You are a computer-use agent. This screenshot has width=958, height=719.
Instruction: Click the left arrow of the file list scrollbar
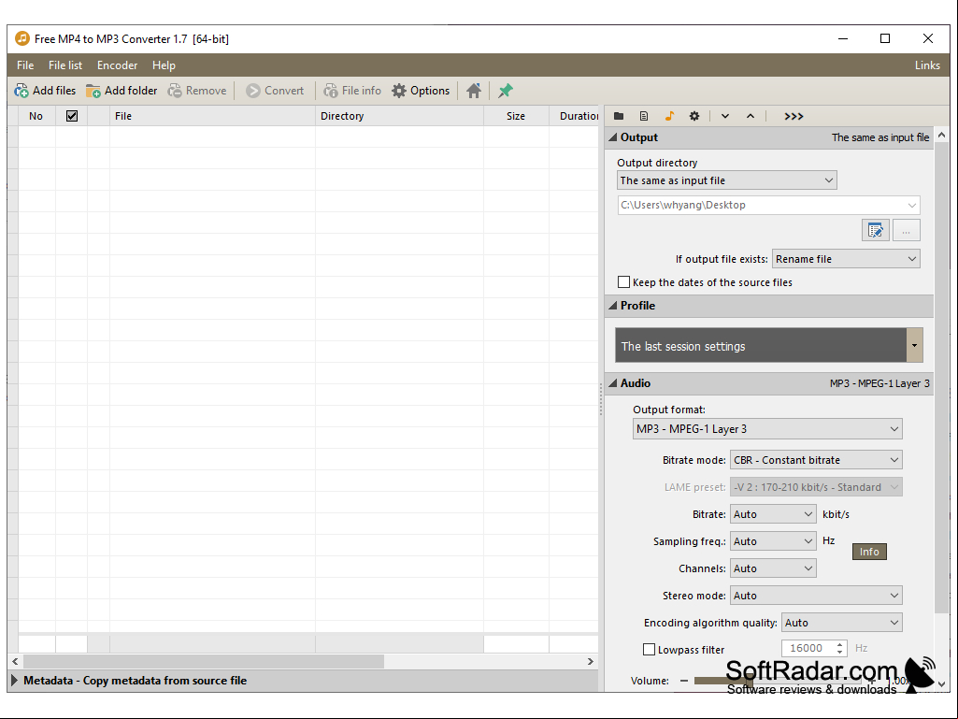click(x=15, y=662)
